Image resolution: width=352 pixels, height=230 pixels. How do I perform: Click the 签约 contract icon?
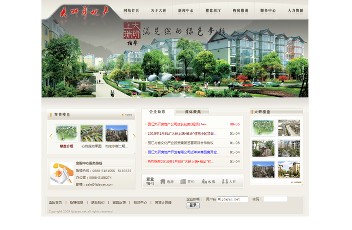(184, 181)
